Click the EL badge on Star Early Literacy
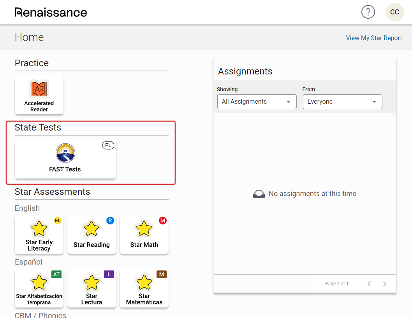412x318 pixels. 58,221
